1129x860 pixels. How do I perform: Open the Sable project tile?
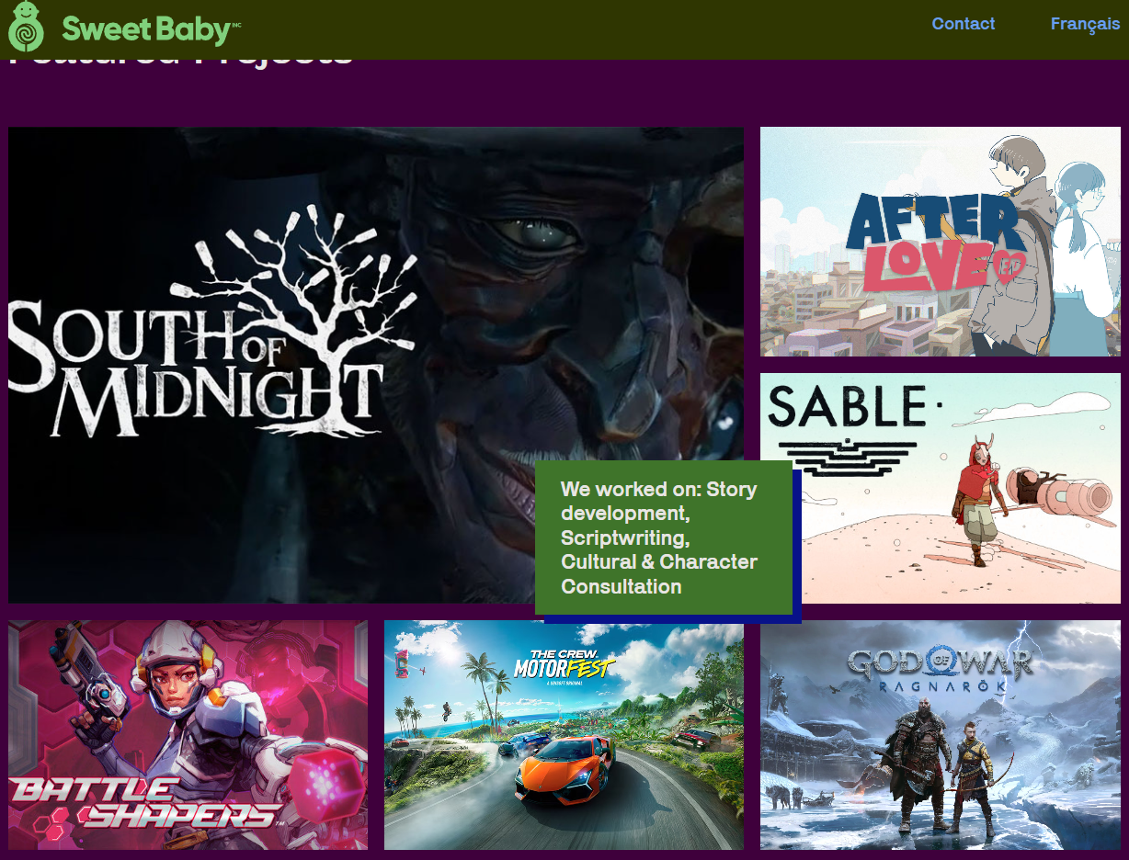(941, 488)
